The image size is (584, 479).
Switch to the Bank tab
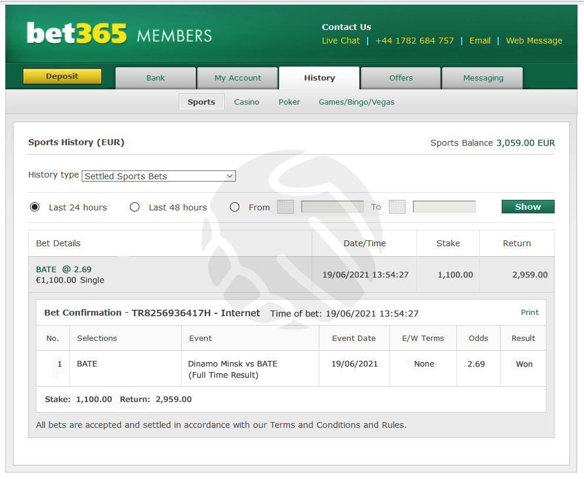156,78
